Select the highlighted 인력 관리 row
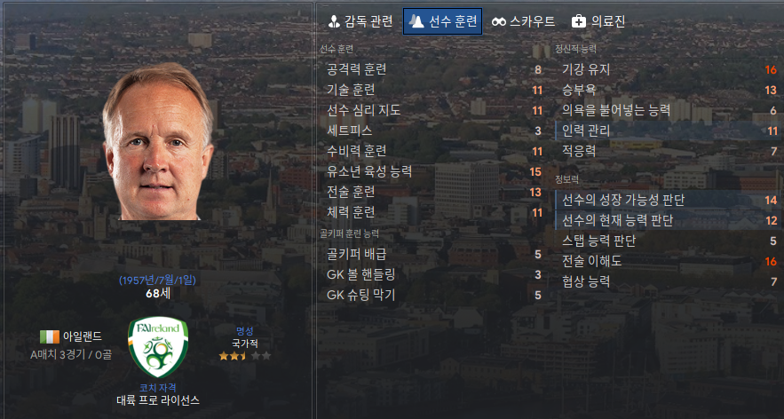784x419 pixels. point(669,131)
